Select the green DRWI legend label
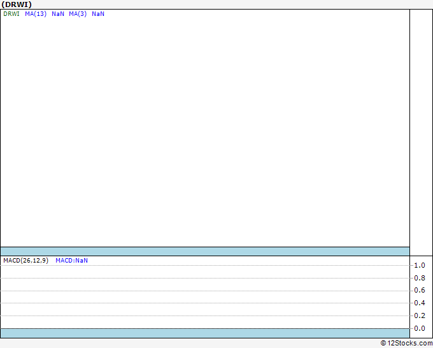Image resolution: width=433 pixels, height=348 pixels. (11, 14)
